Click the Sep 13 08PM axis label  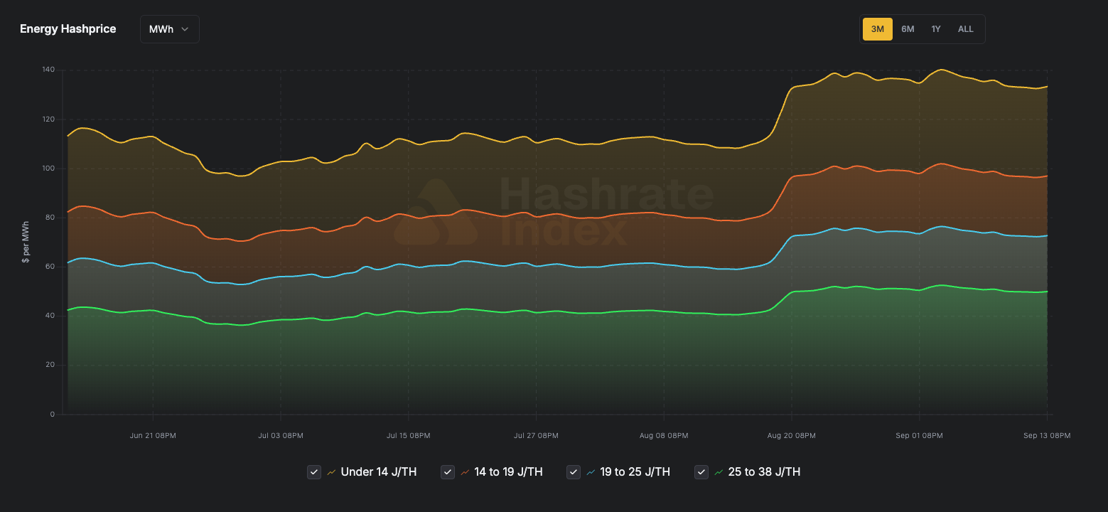[1047, 435]
